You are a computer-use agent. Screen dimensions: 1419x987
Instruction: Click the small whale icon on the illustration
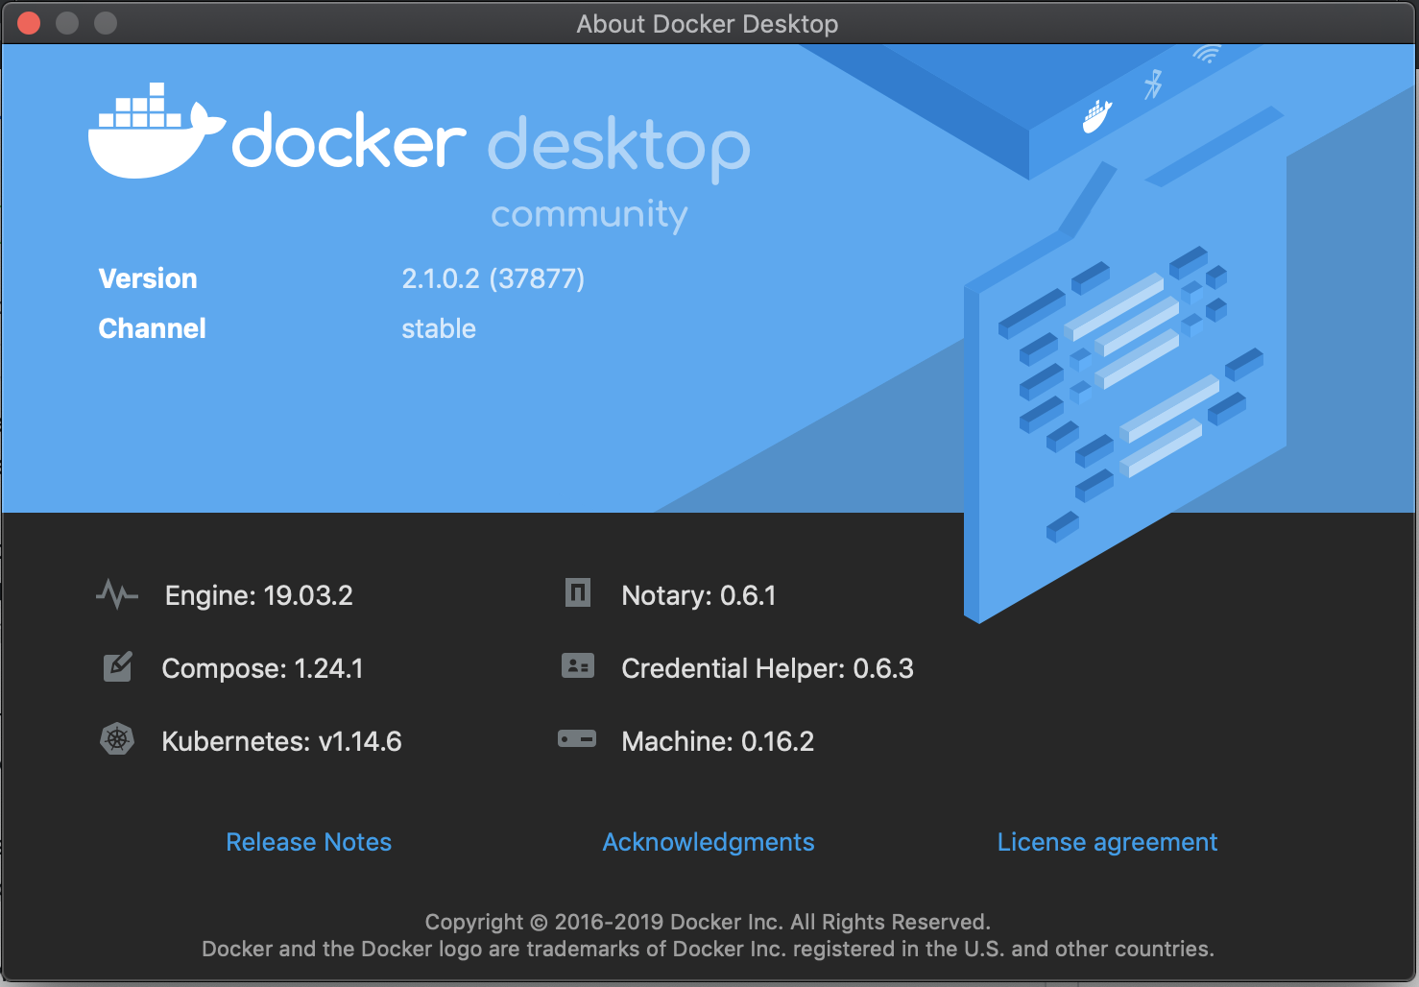coord(1095,114)
